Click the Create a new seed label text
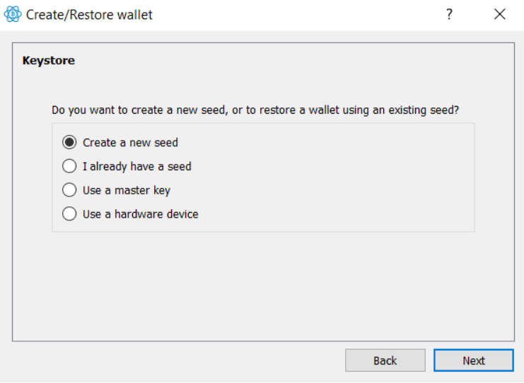The width and height of the screenshot is (524, 383). [x=130, y=143]
